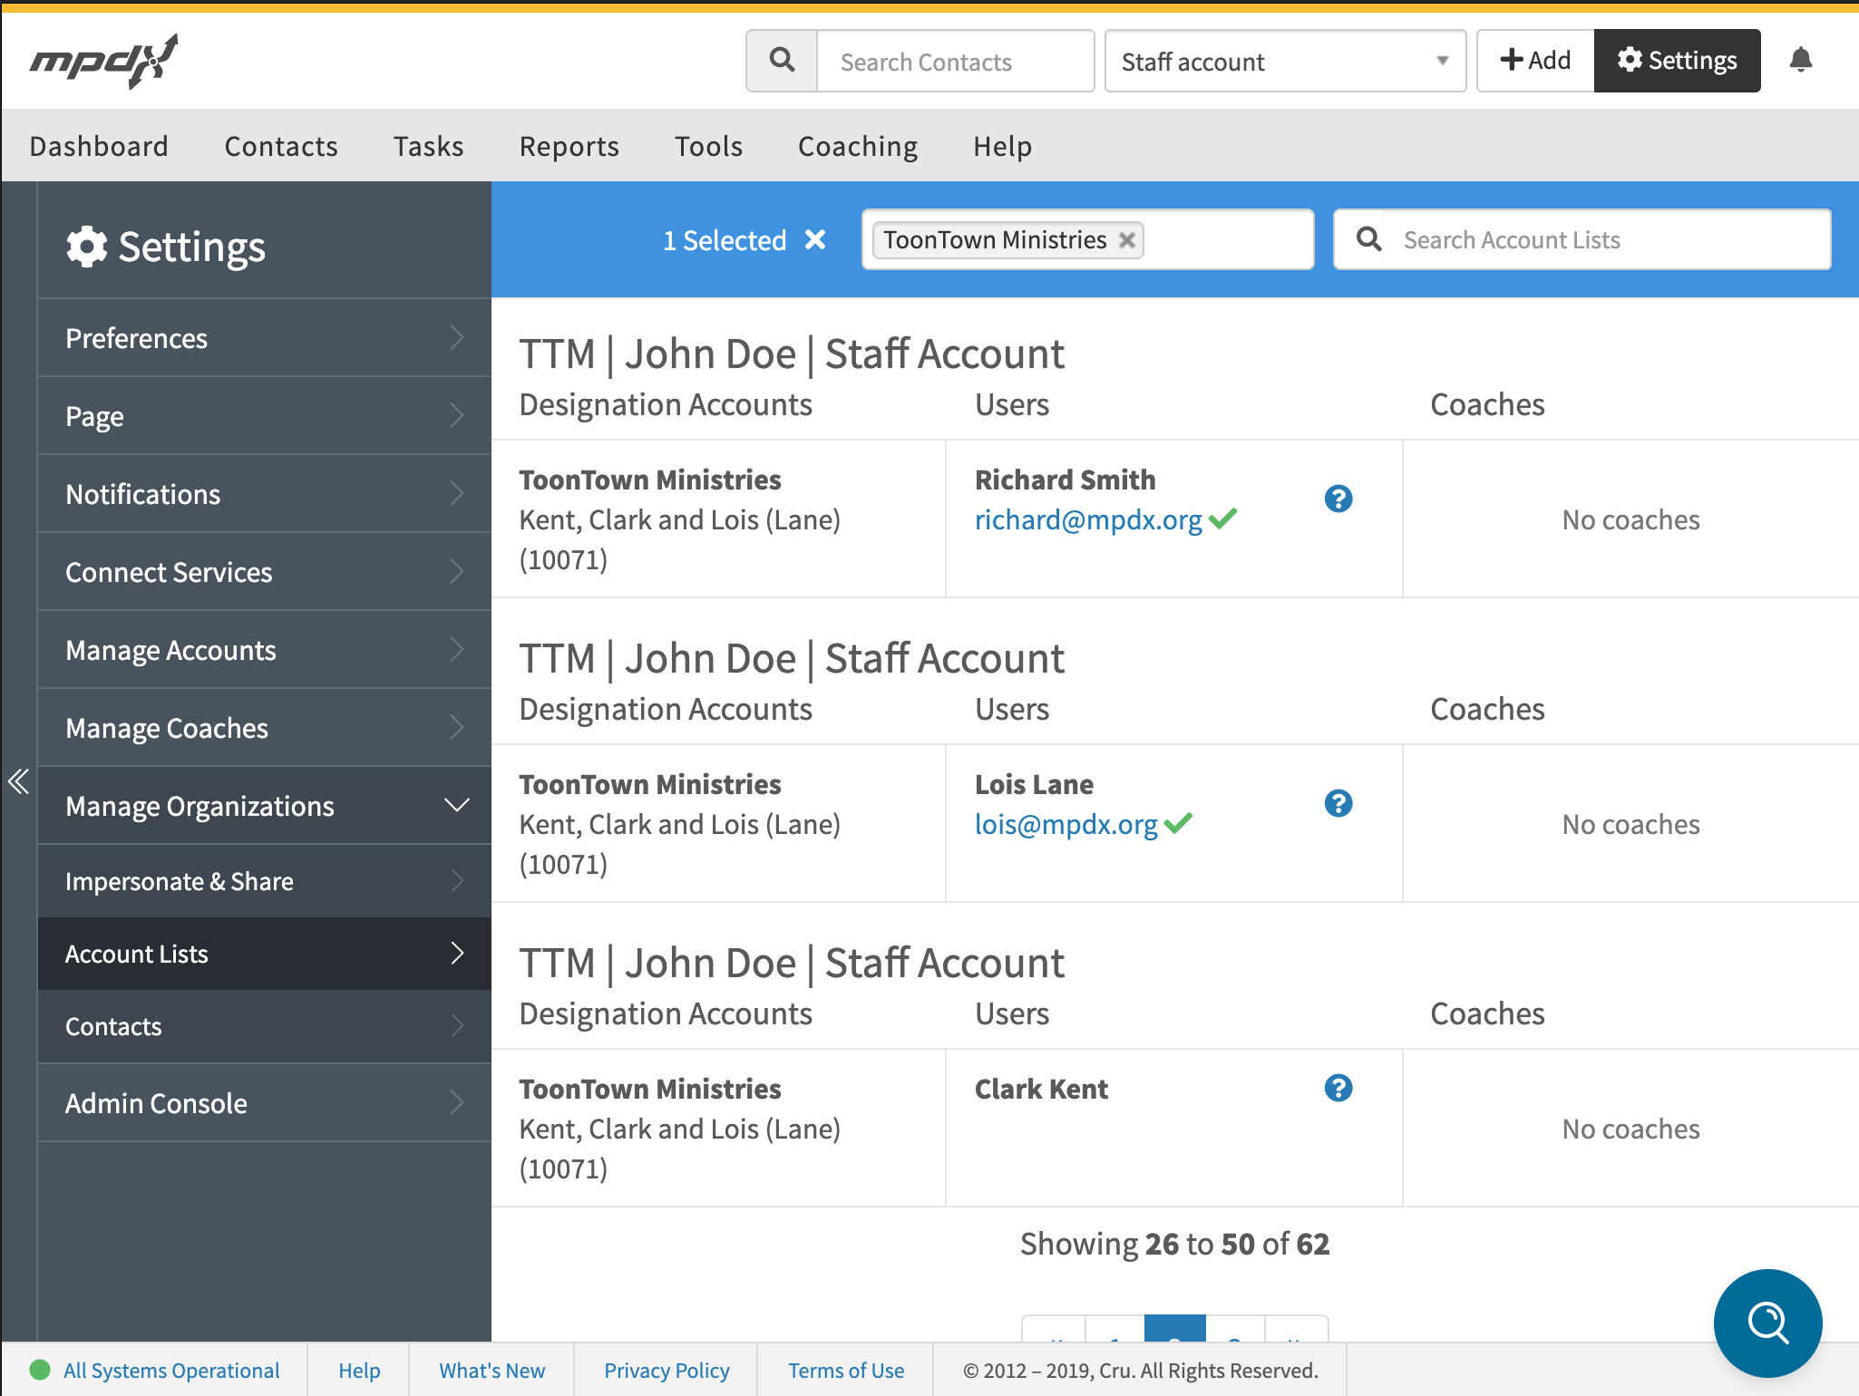Click the Clark Kent user name
Viewport: 1859px width, 1396px height.
click(x=1041, y=1089)
